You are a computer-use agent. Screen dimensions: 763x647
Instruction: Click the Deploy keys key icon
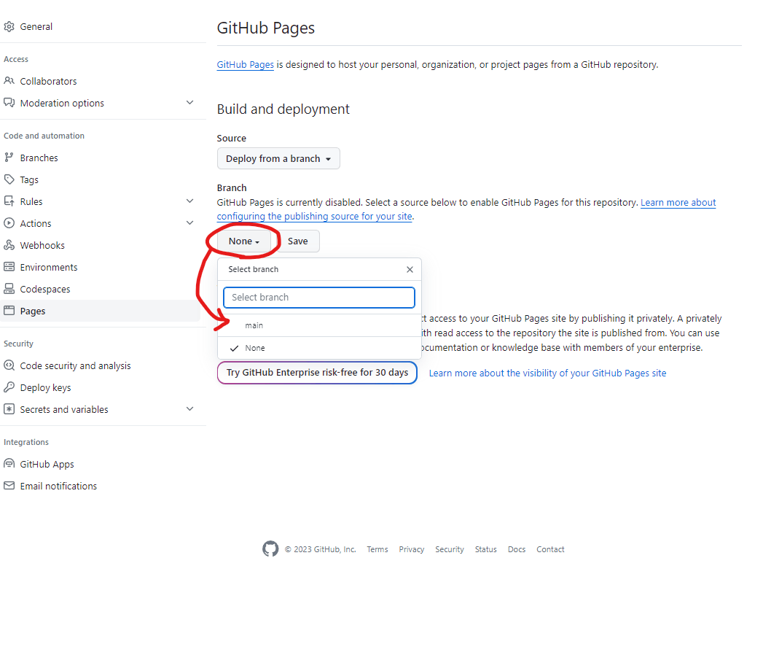[9, 387]
